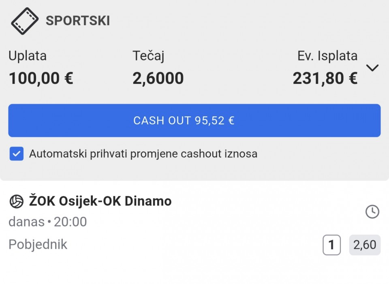Click the 231,80 € potential payout
Viewport: 389px width, 284px height.
click(325, 79)
